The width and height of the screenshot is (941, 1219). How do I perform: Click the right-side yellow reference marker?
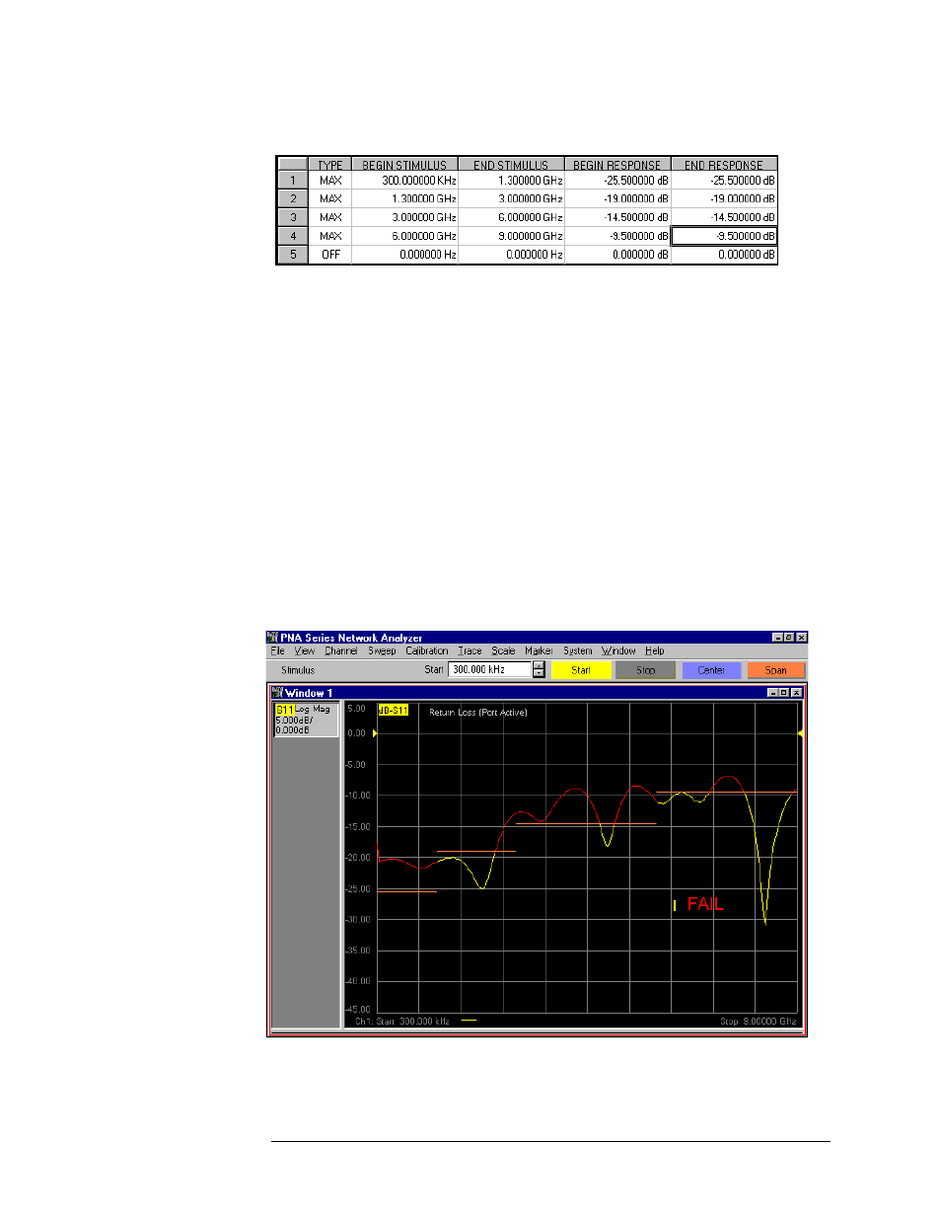pyautogui.click(x=800, y=733)
